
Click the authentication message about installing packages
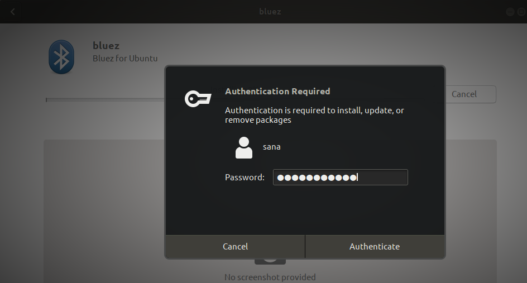(314, 115)
